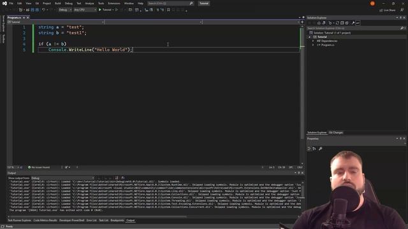Click the Save All toolbar icon
This screenshot has width=408, height=229.
point(37,10)
